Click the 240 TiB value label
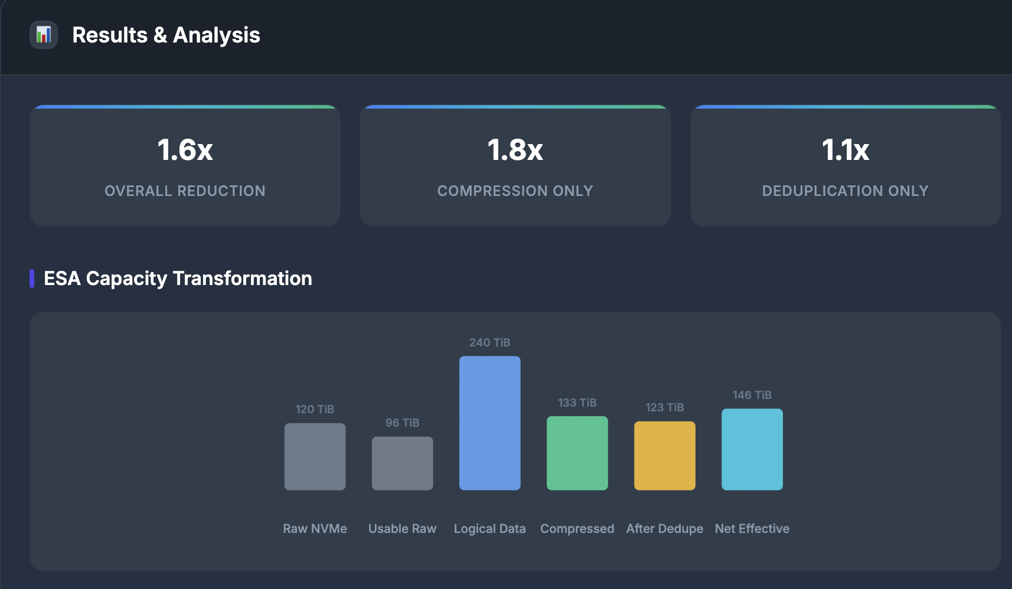Image resolution: width=1012 pixels, height=589 pixels. point(489,342)
